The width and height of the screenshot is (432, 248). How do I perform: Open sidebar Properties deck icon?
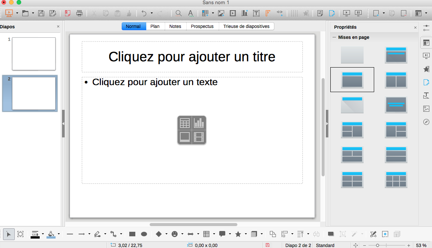tap(426, 43)
